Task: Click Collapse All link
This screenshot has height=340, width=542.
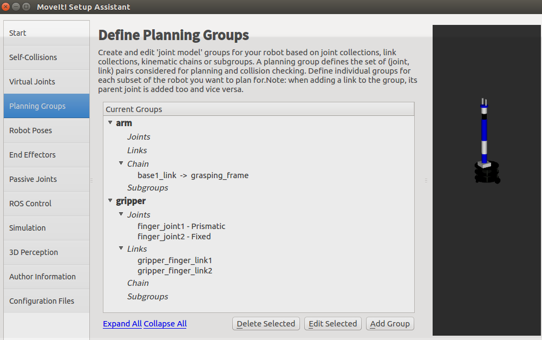Action: click(x=165, y=324)
